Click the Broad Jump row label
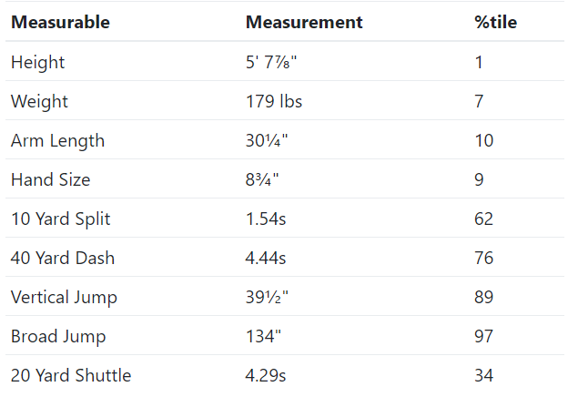The height and width of the screenshot is (397, 568). 58,336
